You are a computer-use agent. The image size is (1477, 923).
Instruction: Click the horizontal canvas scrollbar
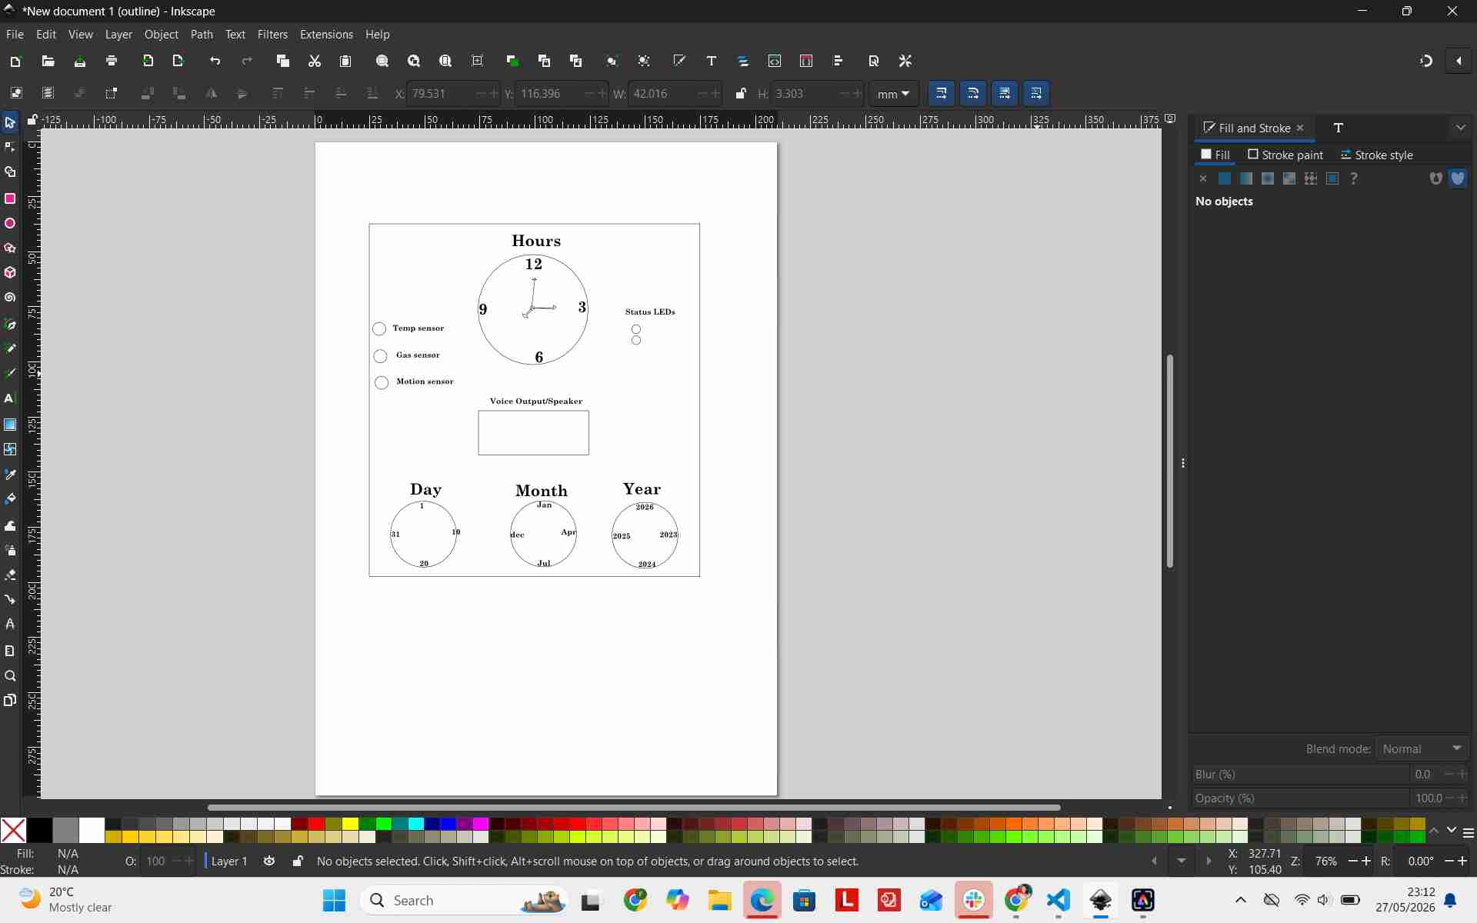tap(634, 808)
